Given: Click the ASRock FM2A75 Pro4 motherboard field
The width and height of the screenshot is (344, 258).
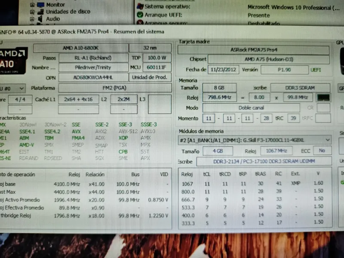Looking at the screenshot, I should (254, 50).
